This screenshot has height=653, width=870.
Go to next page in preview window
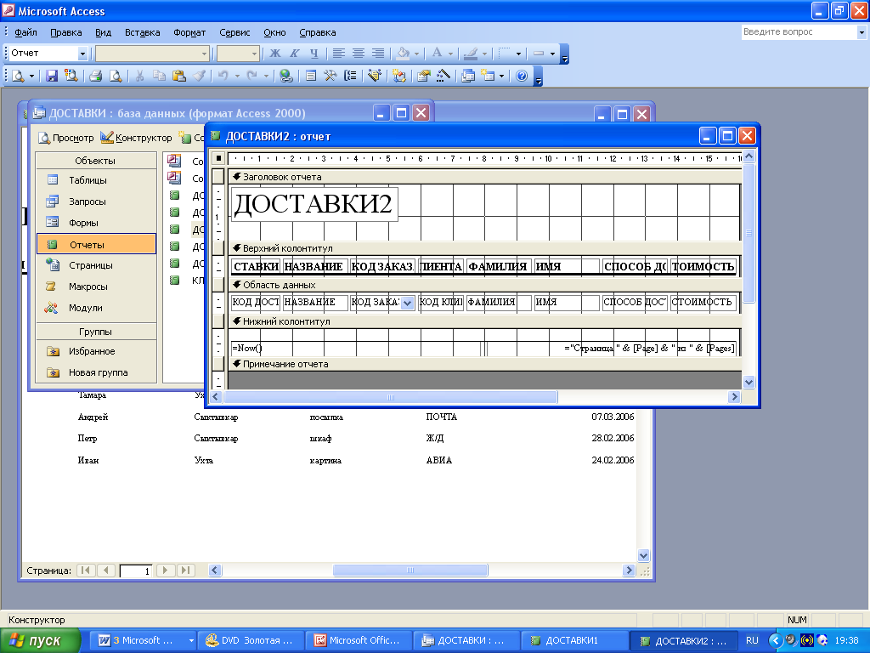165,571
